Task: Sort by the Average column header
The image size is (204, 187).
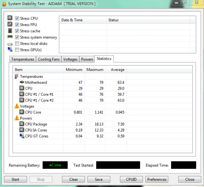Action: click(116, 70)
